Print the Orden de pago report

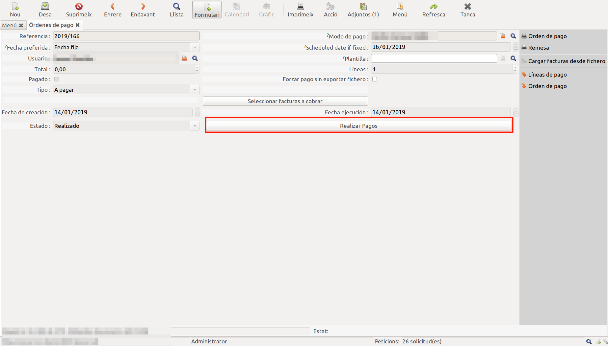(544, 36)
